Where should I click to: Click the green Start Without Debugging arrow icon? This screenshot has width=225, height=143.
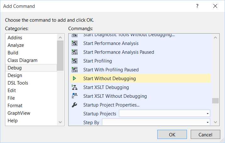74,78
